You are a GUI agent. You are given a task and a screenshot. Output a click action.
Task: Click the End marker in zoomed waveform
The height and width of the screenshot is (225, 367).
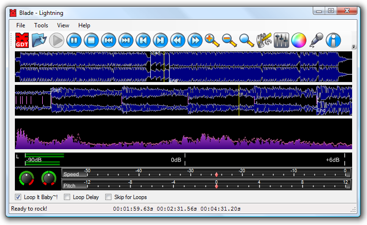[321, 110]
